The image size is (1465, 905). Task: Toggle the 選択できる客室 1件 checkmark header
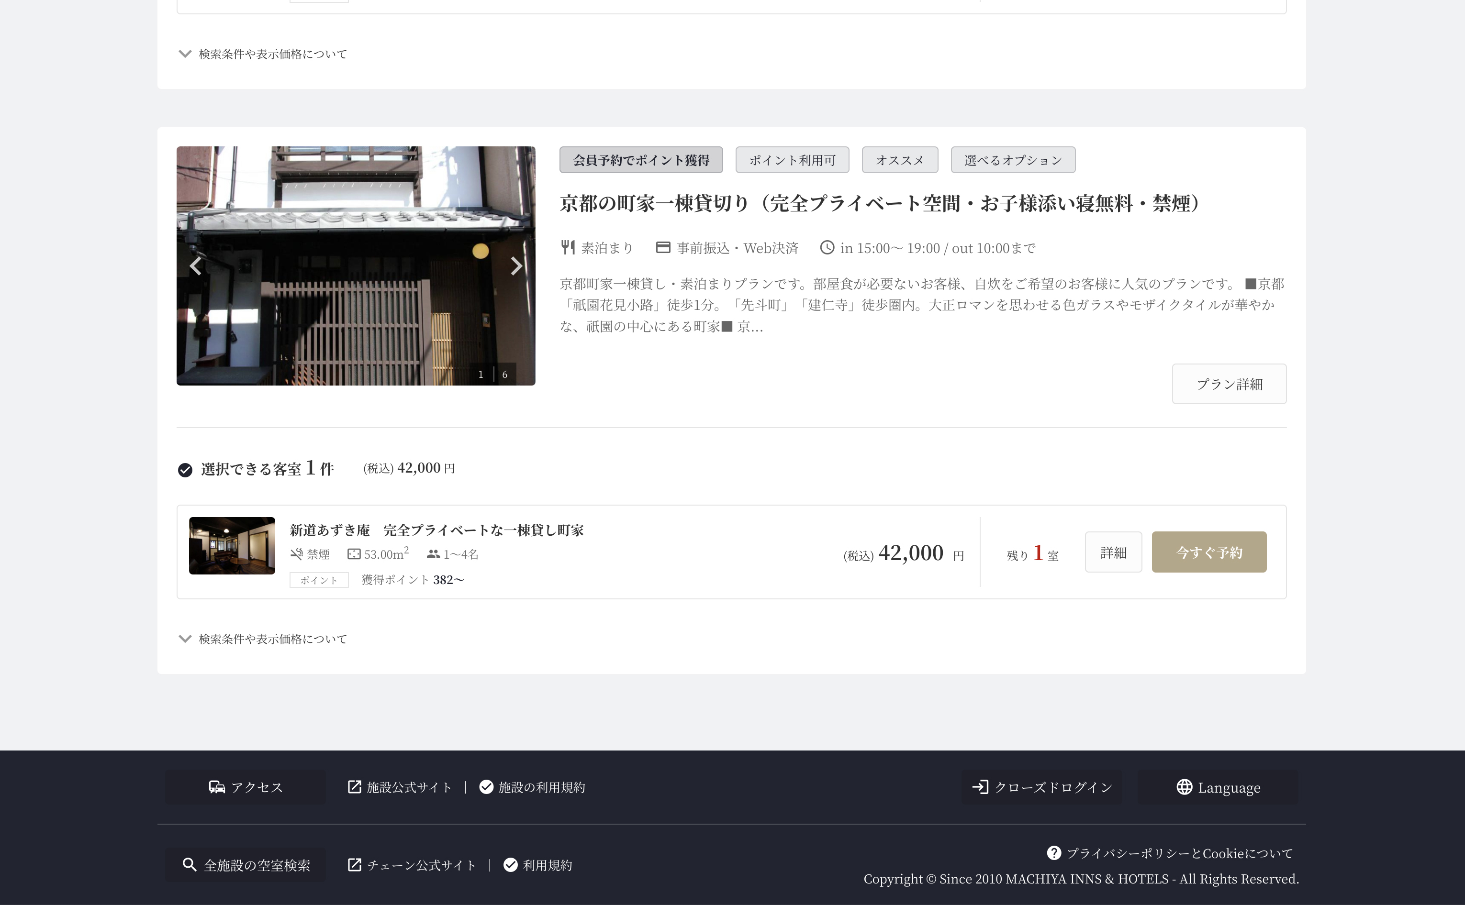(185, 470)
